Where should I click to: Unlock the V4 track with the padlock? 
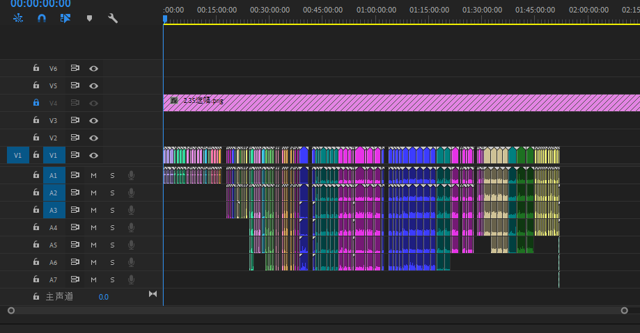(36, 103)
